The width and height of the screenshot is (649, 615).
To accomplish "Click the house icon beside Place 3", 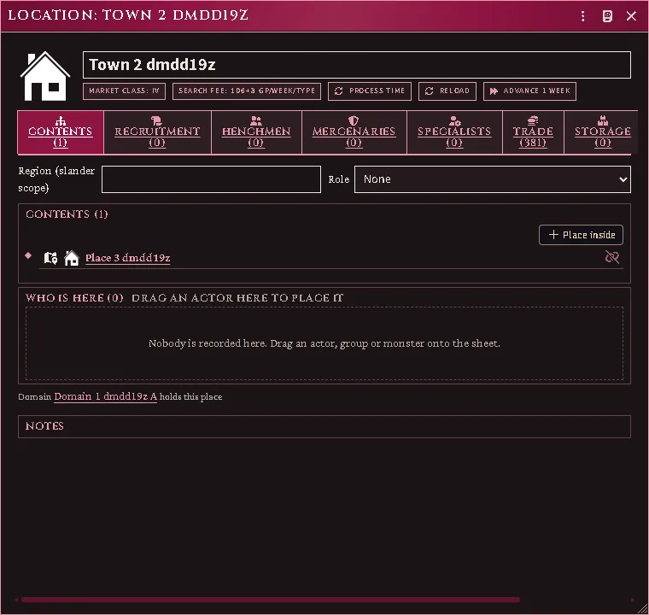I will click(x=72, y=258).
